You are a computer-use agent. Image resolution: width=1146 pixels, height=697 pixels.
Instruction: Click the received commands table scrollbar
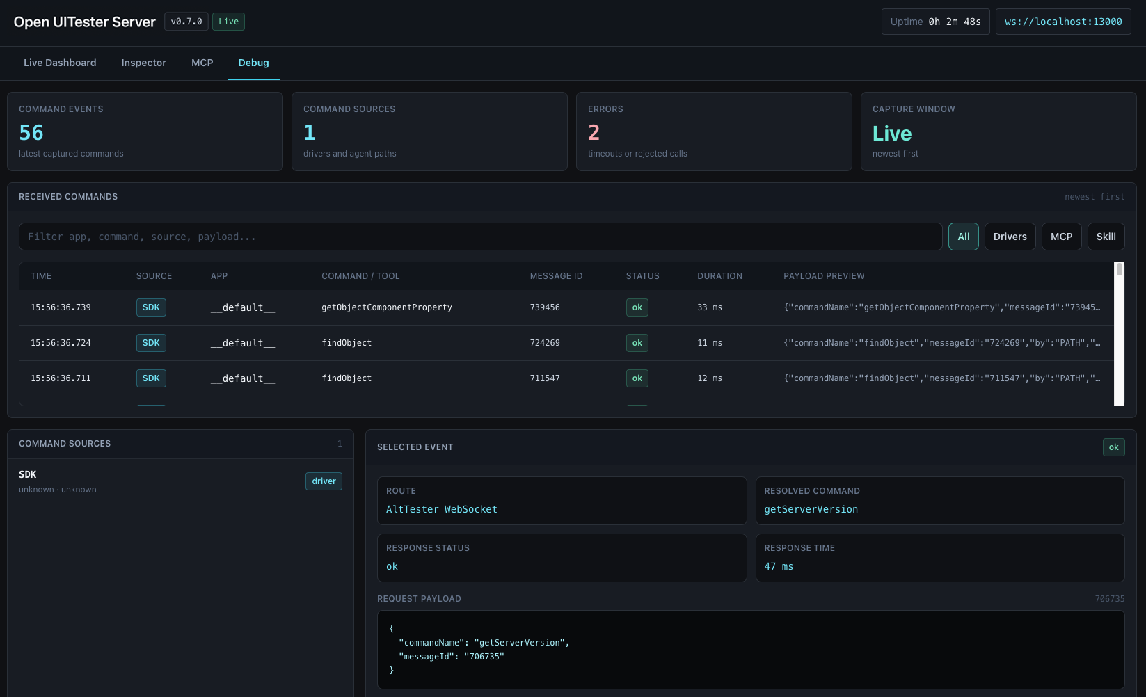point(1119,334)
